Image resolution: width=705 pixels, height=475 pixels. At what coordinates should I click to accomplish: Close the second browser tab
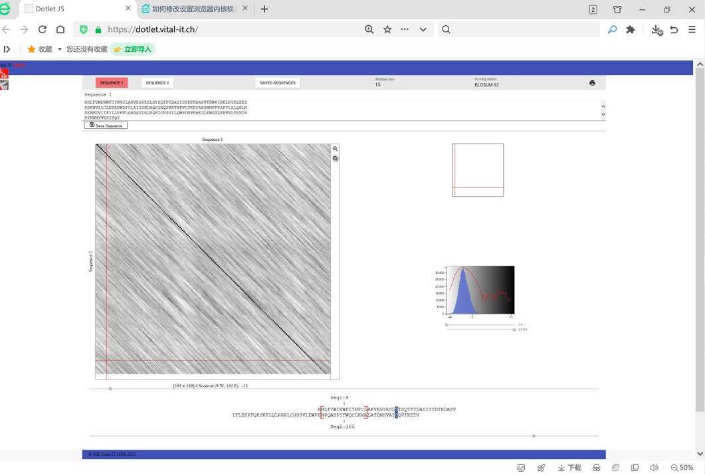pyautogui.click(x=245, y=8)
